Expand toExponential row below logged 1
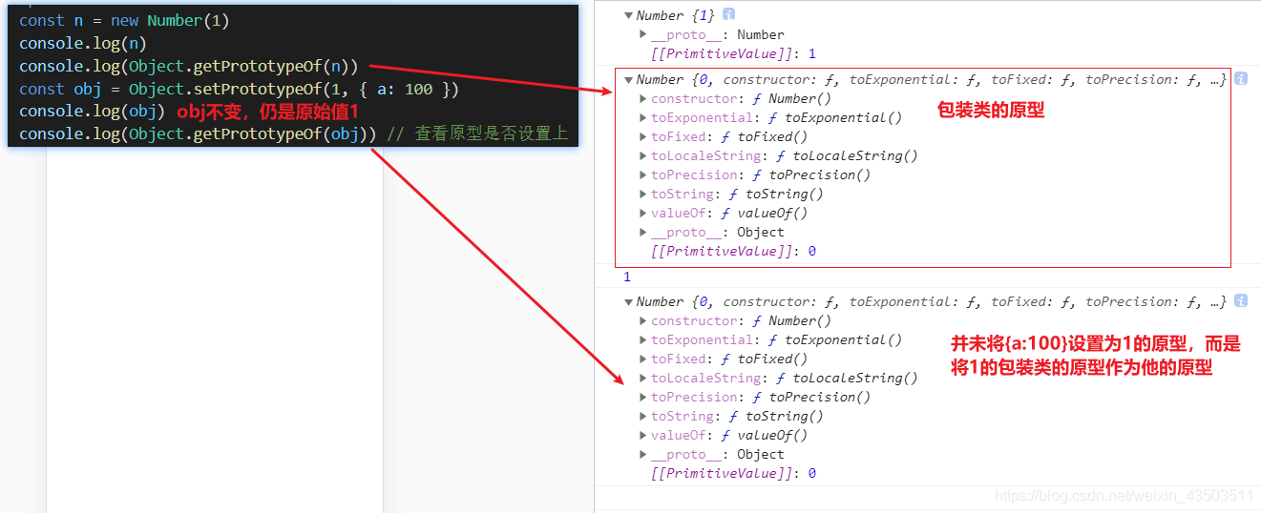The width and height of the screenshot is (1261, 513). click(x=643, y=339)
